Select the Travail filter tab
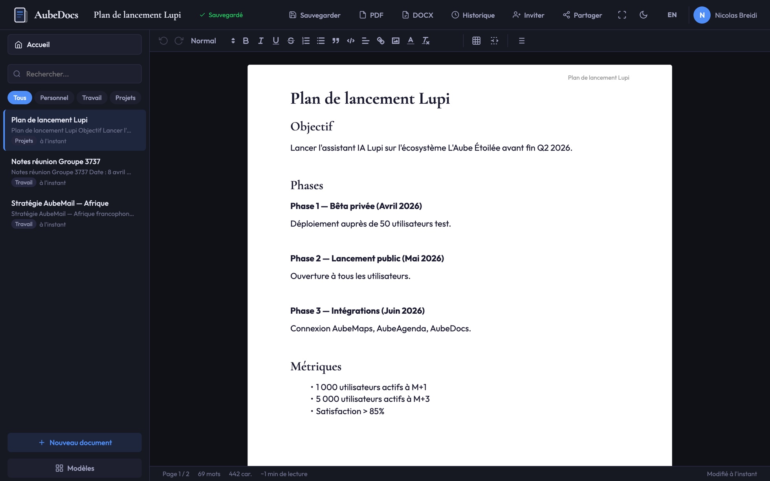Screen dimensions: 770x481 point(92,98)
